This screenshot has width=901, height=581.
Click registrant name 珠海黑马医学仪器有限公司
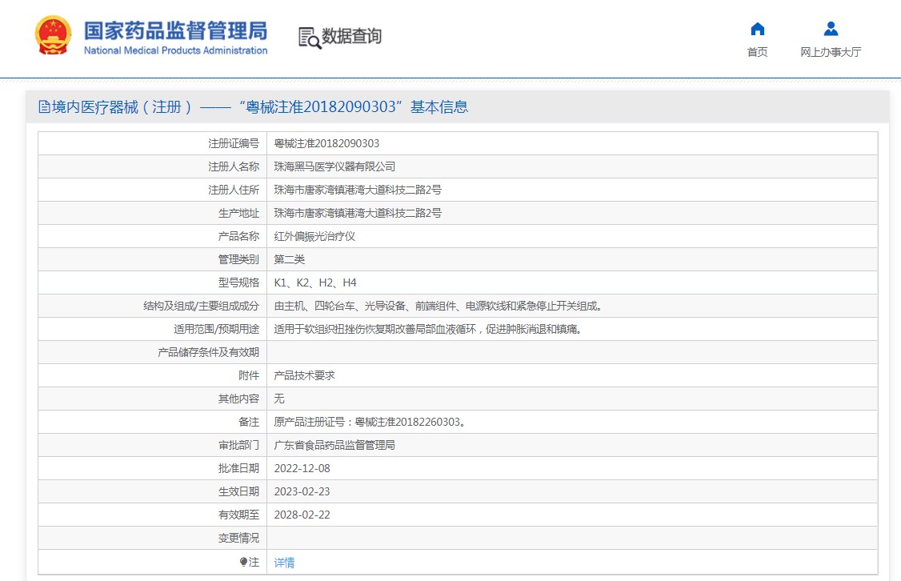334,166
